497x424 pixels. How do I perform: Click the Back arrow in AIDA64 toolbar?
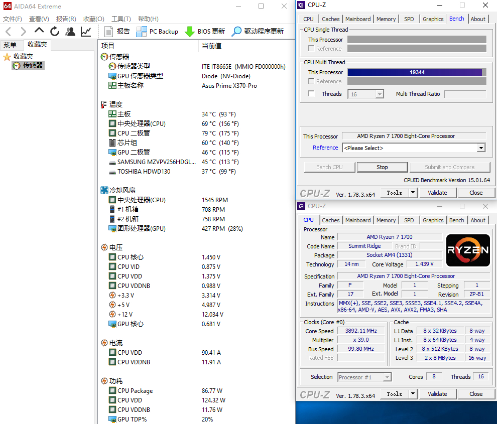pyautogui.click(x=8, y=32)
